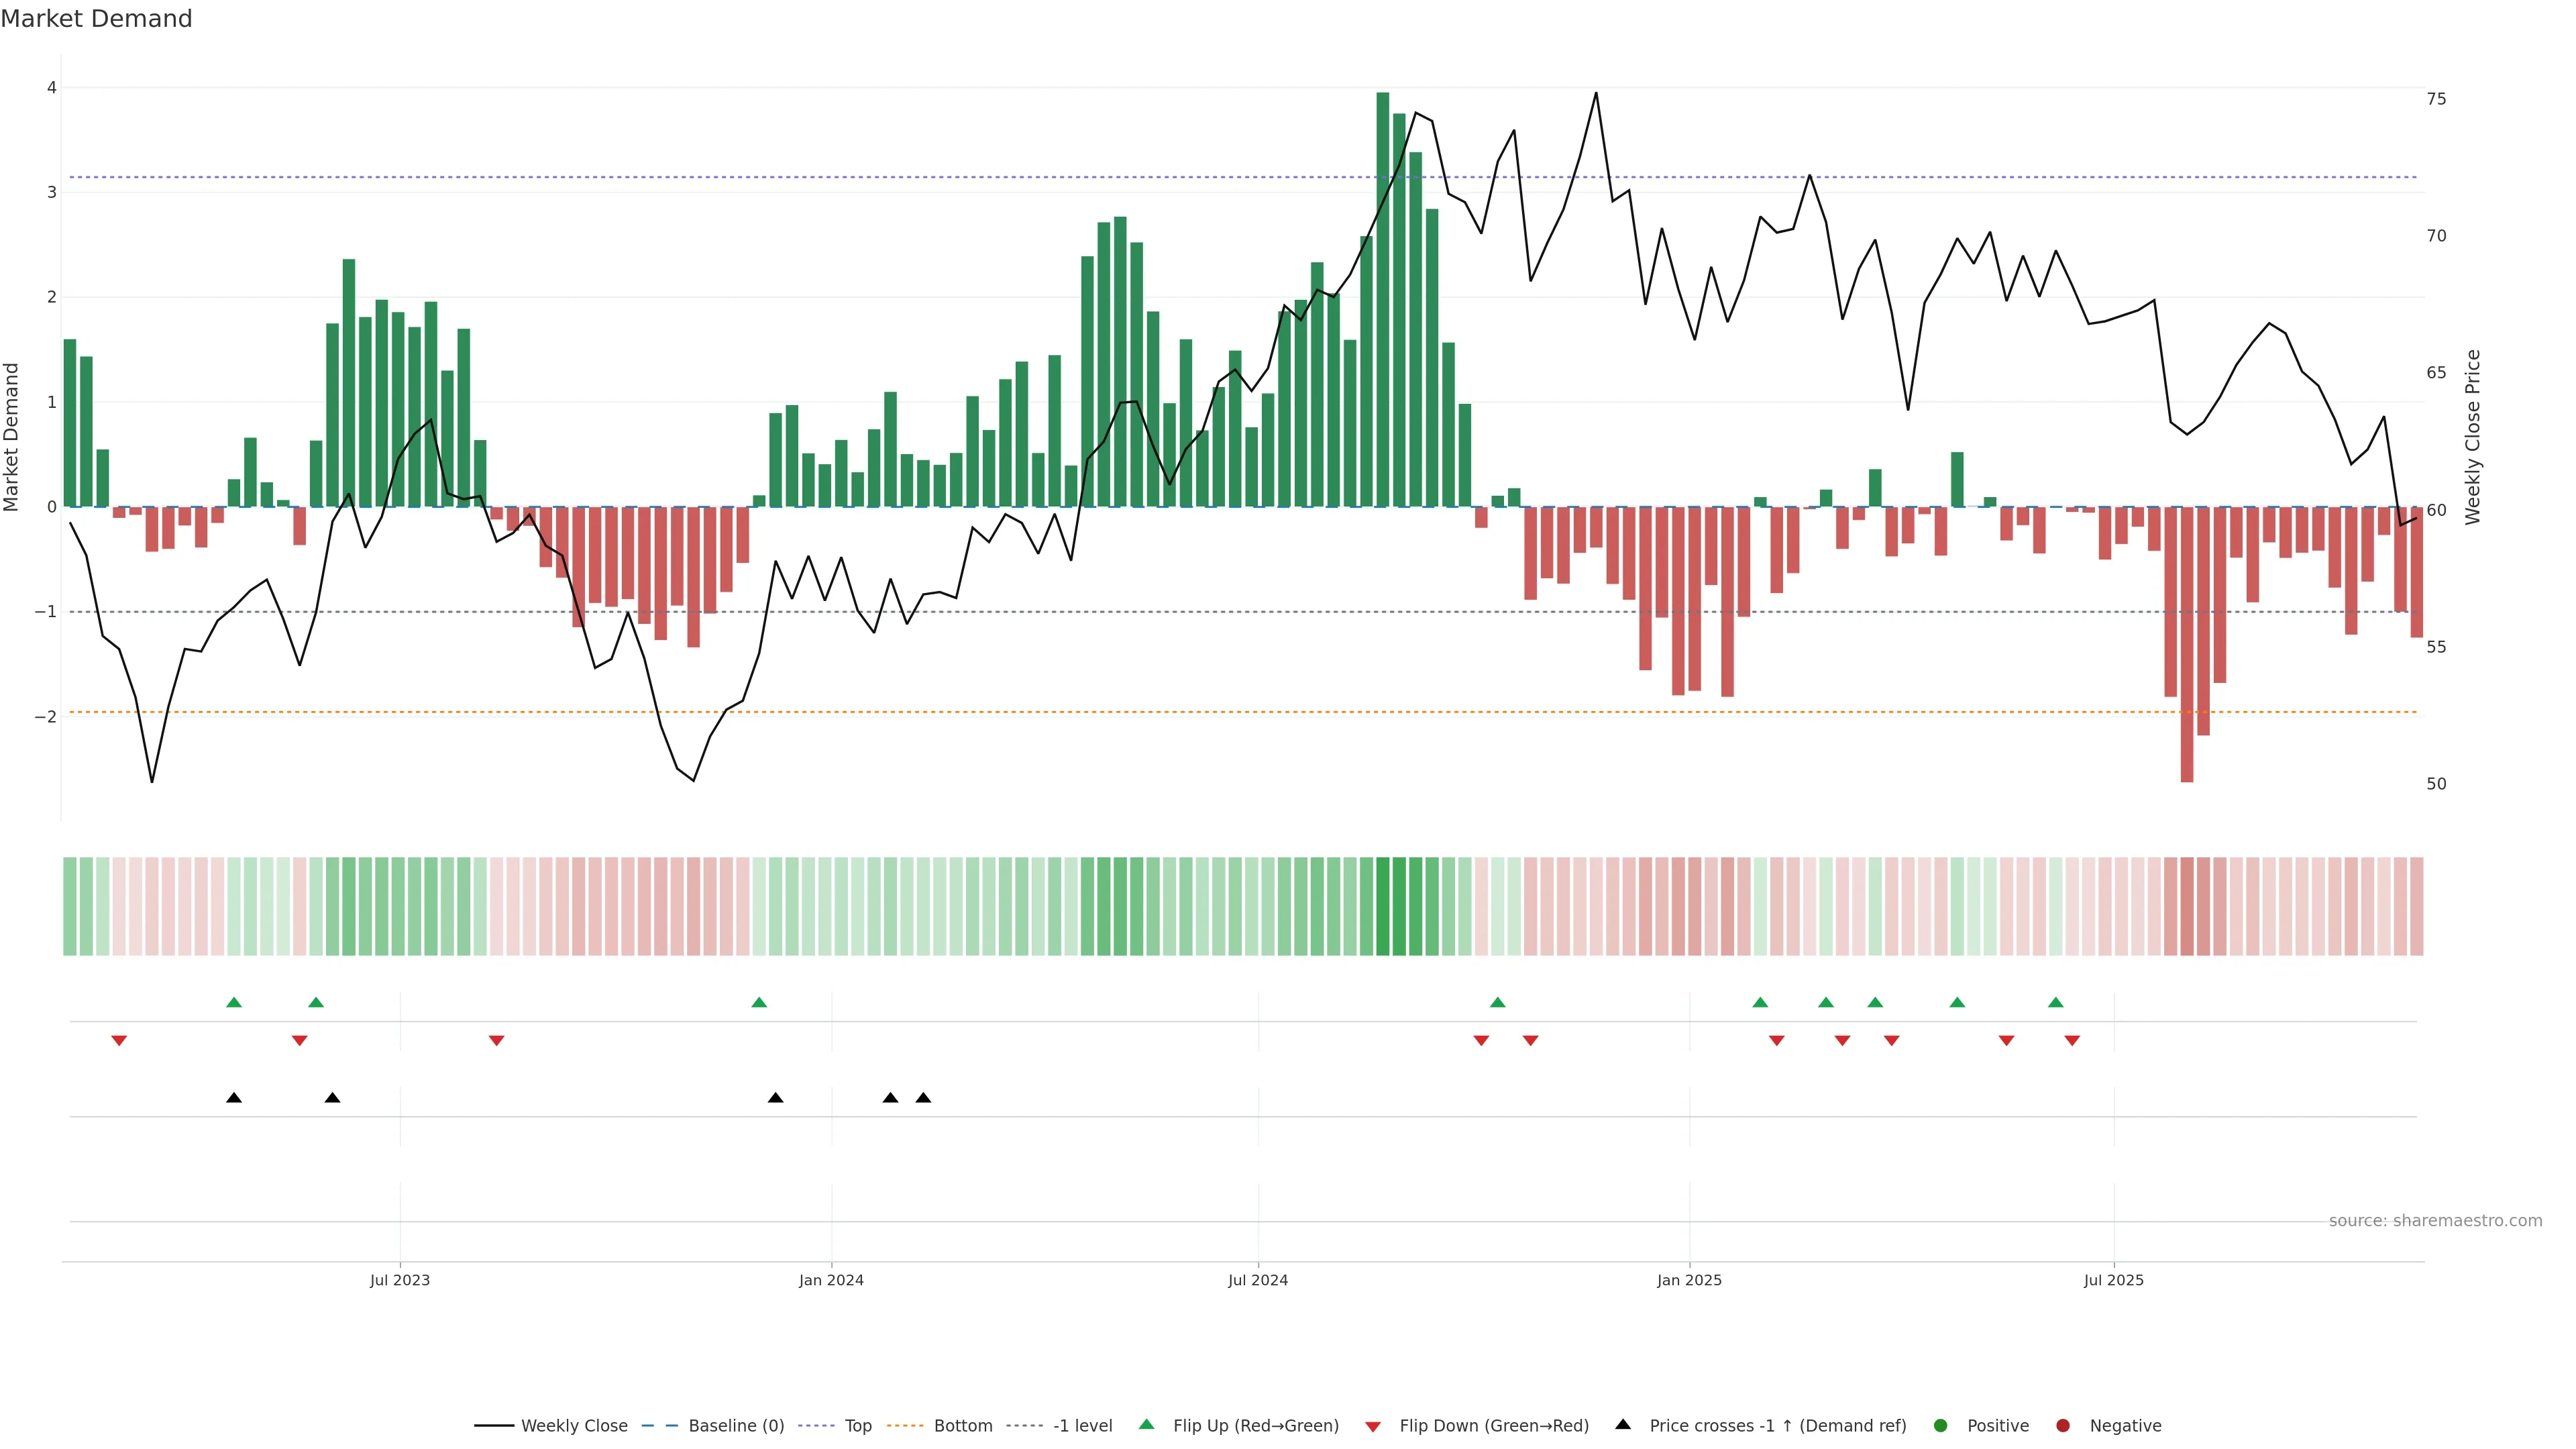Click Negative red circle legend icon
This screenshot has height=1449, width=2576.
2063,1426
